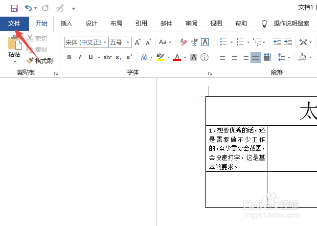Center align the text
The width and height of the screenshot is (317, 226).
(x=234, y=57)
